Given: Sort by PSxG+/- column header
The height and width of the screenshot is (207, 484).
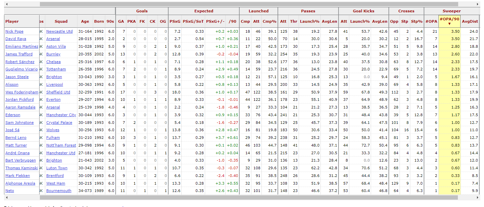Looking at the screenshot, I should (215, 22).
